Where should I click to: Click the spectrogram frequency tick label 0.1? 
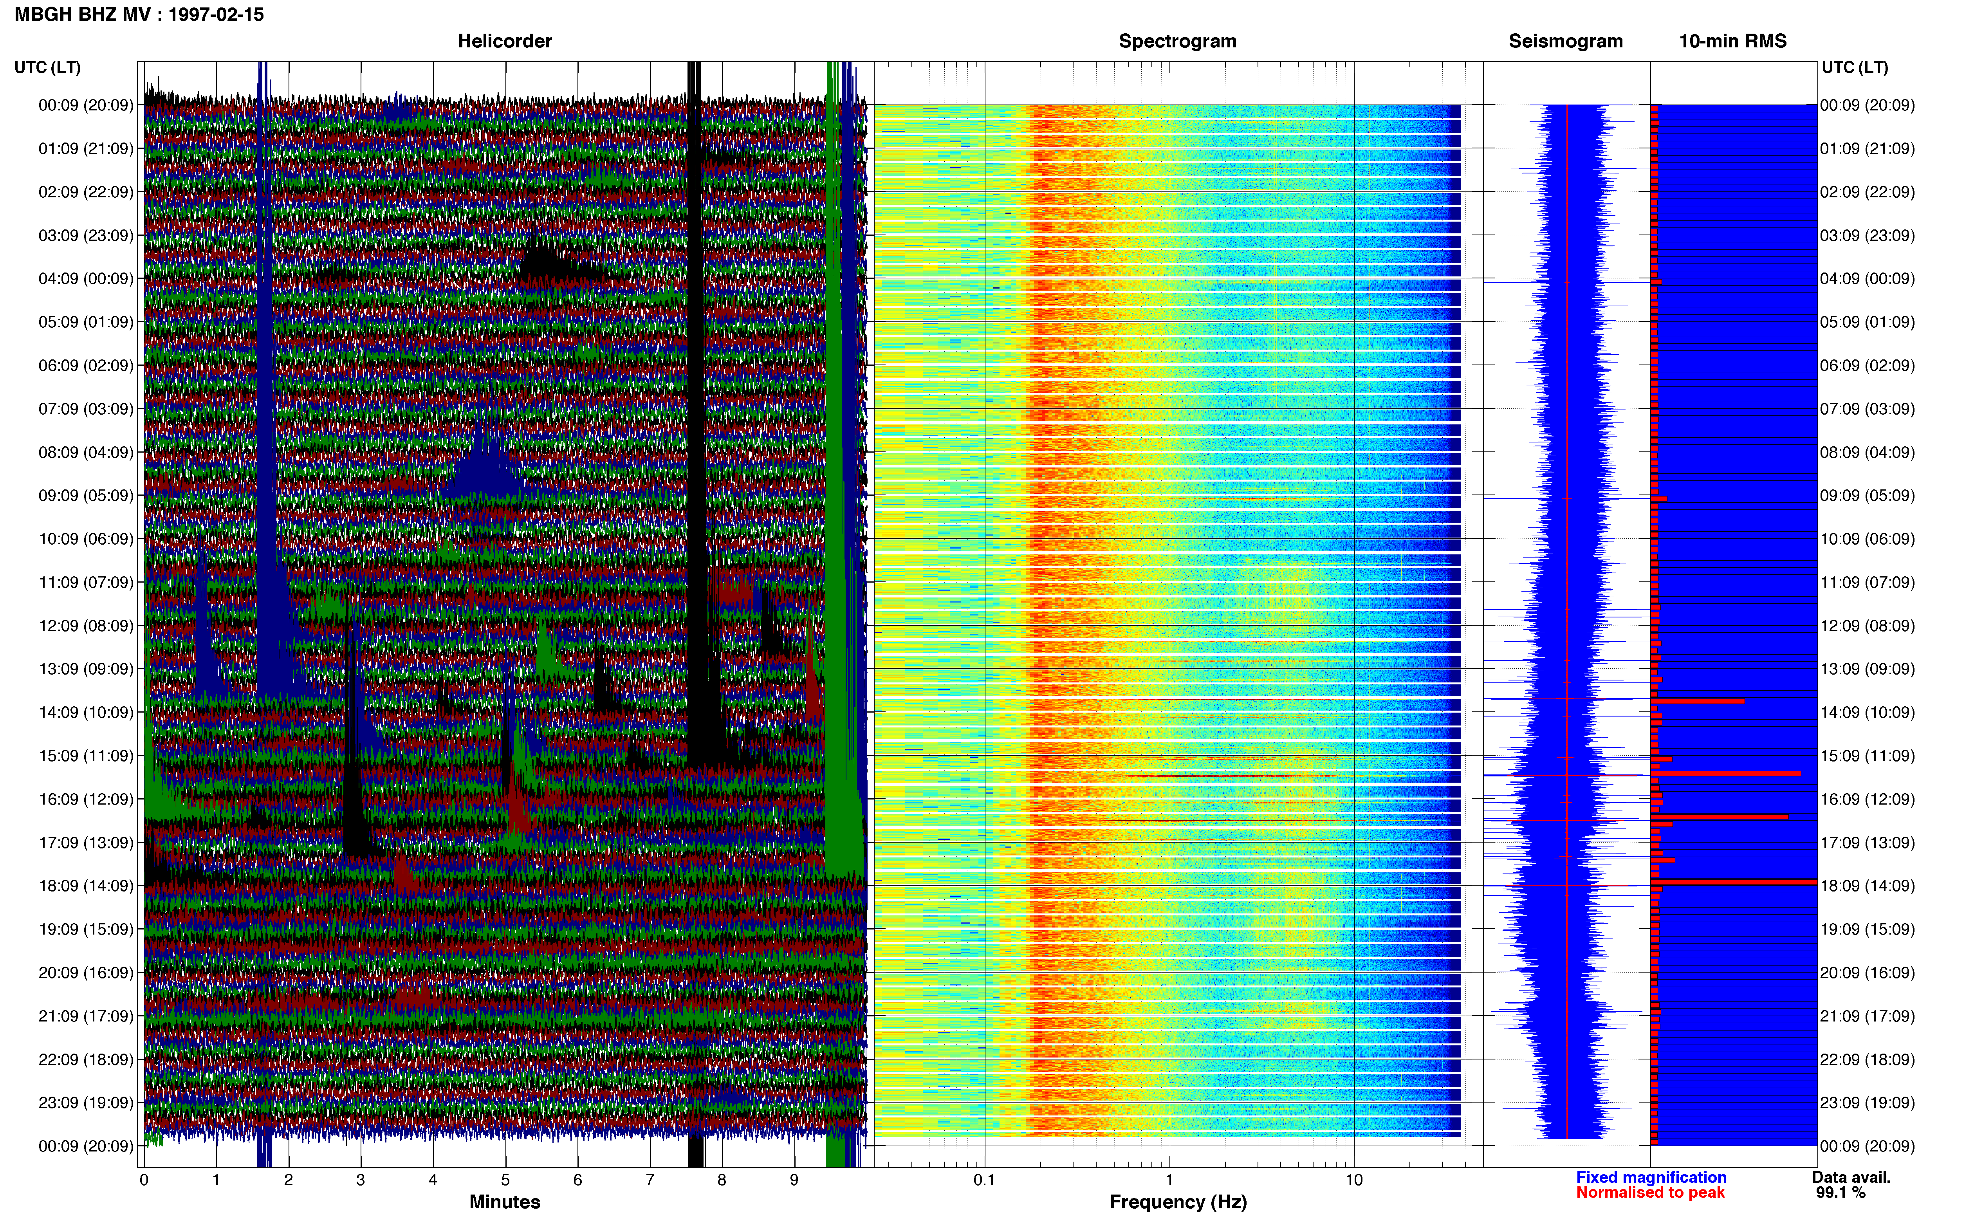tap(984, 1180)
